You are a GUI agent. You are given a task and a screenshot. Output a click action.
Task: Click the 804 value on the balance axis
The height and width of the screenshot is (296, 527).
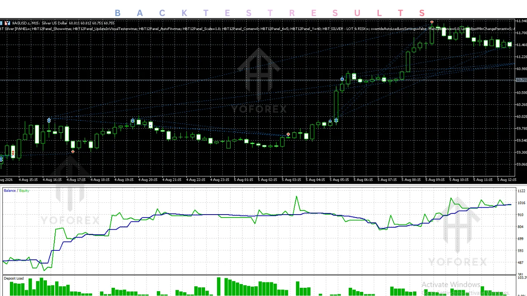[x=521, y=227]
